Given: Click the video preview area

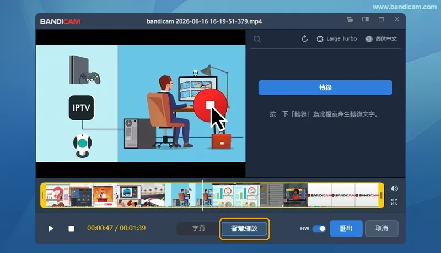Looking at the screenshot, I should 141,103.
